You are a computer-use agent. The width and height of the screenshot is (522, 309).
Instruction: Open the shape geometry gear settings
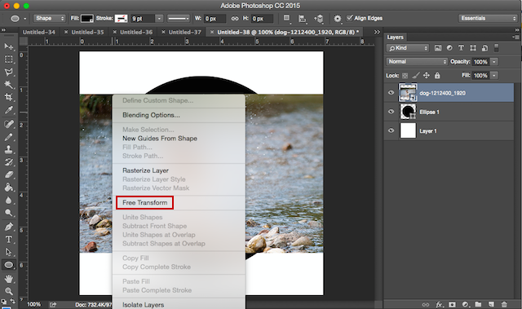(338, 18)
